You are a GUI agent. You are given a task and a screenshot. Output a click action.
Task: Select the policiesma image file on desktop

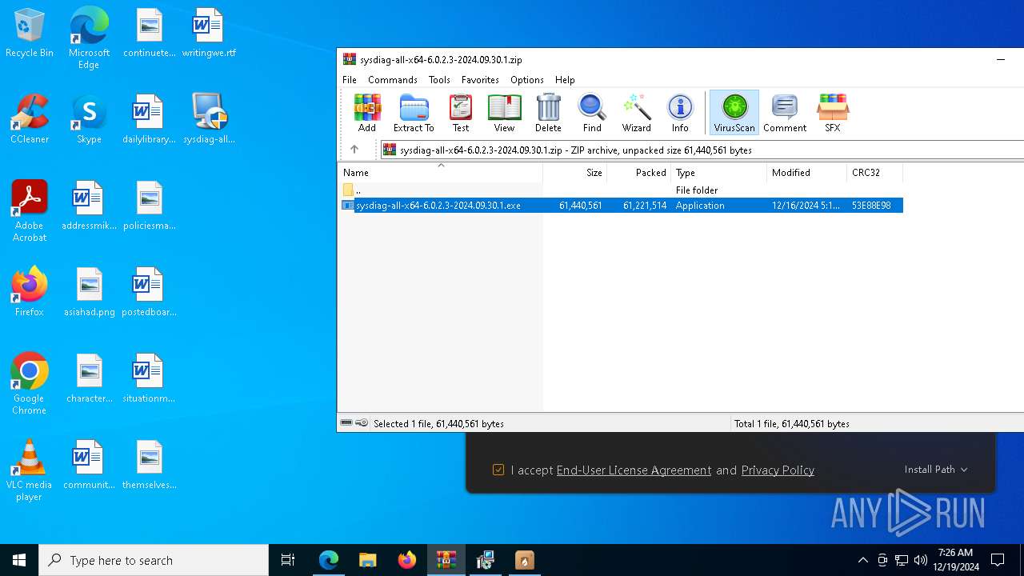pyautogui.click(x=149, y=206)
